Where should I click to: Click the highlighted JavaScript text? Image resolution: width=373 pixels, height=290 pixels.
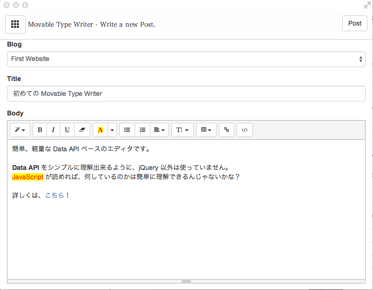27,177
